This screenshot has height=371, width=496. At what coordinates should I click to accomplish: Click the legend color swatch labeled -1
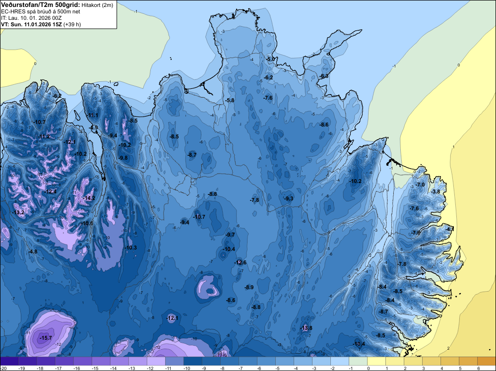pos(358,361)
